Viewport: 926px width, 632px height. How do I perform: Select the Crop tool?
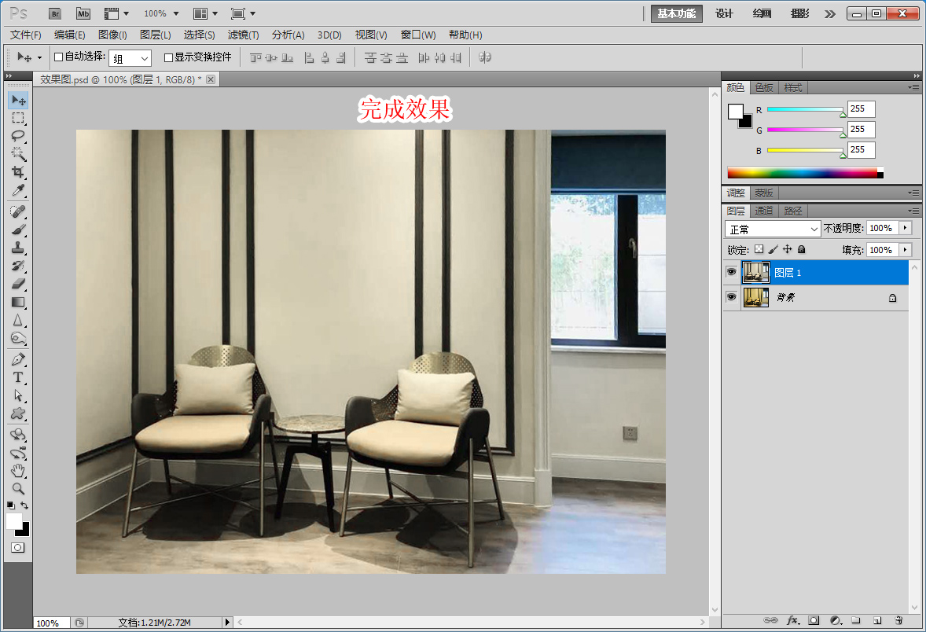tap(18, 172)
